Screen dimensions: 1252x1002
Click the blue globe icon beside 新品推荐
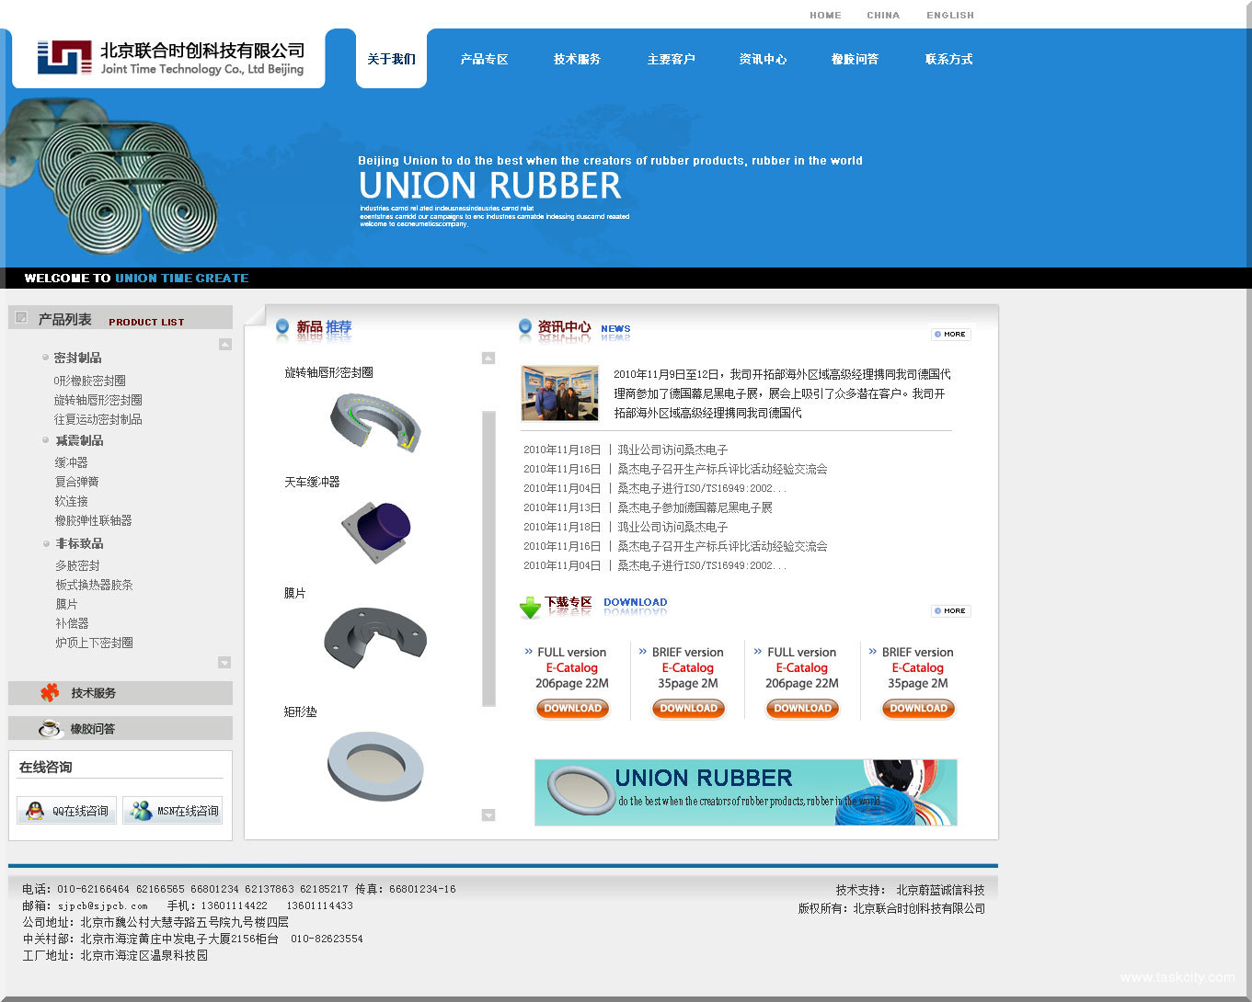coord(282,326)
